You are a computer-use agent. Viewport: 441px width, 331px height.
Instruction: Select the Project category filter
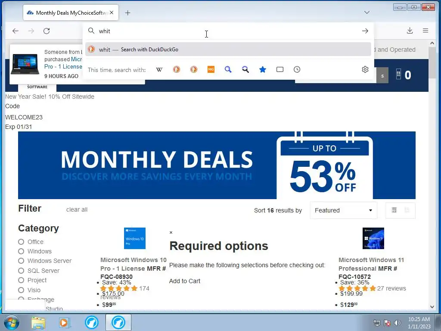[x=21, y=280]
